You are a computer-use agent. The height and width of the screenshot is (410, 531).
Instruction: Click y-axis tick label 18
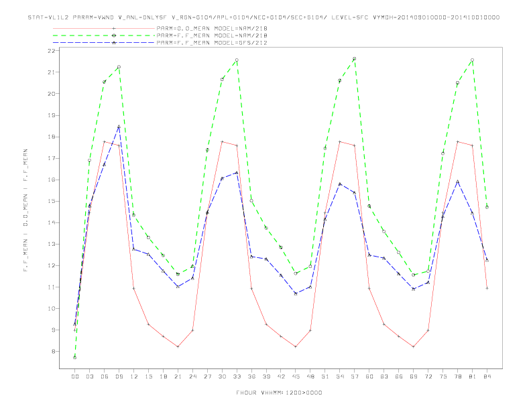point(52,137)
